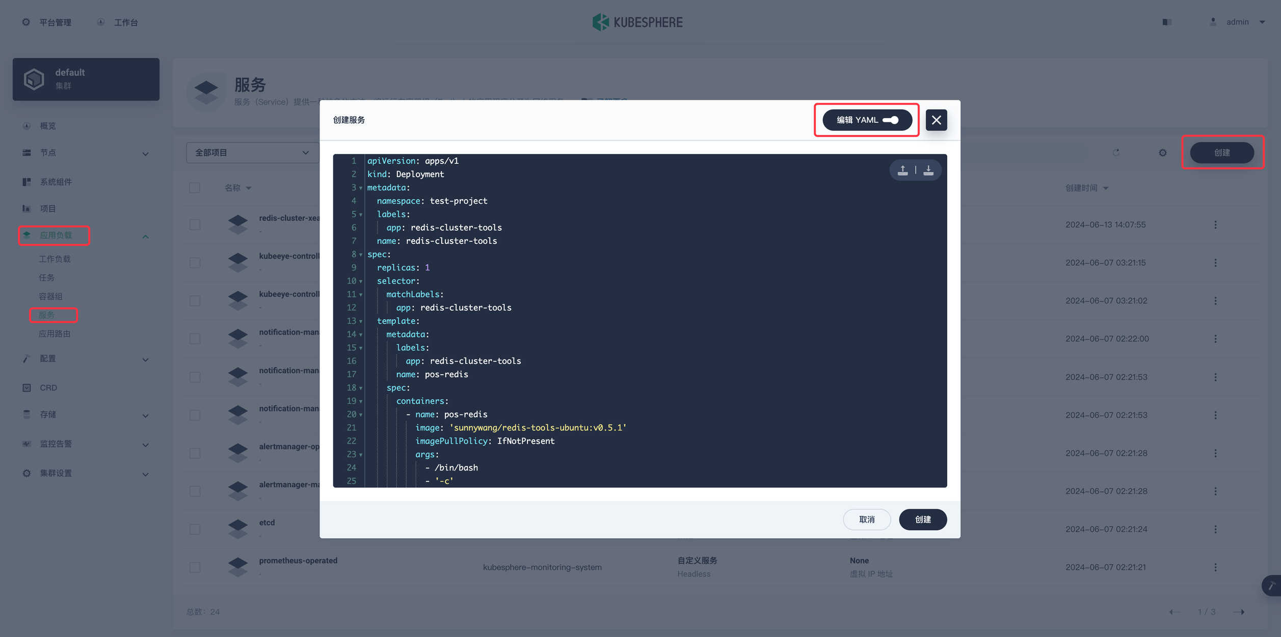This screenshot has height=637, width=1281.
Task: Open 概览 in the sidebar
Action: [48, 126]
